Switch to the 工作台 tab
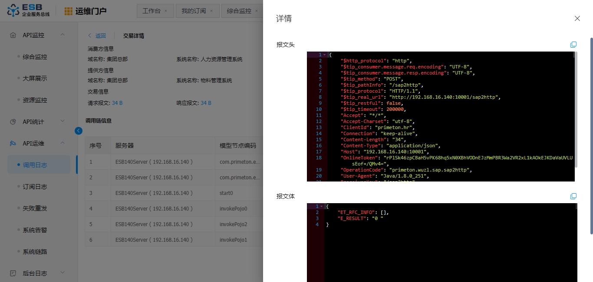This screenshot has width=593, height=282. 152,11
